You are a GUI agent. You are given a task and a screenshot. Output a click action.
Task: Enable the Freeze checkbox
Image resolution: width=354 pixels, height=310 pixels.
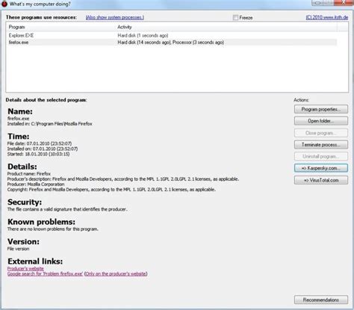235,18
